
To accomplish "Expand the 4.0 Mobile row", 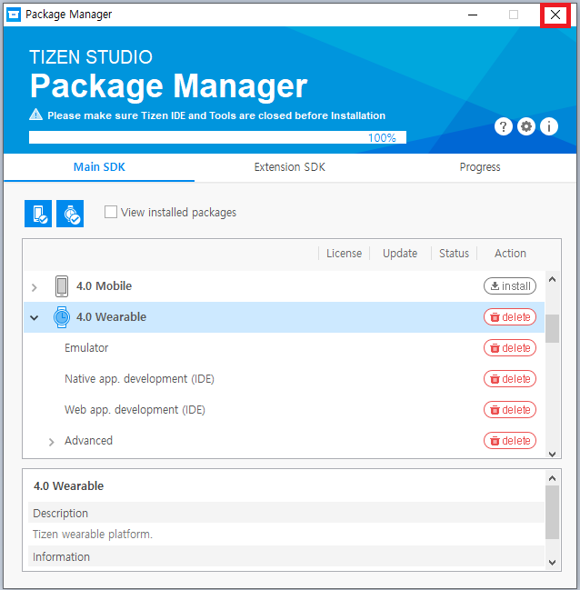I will coord(35,288).
